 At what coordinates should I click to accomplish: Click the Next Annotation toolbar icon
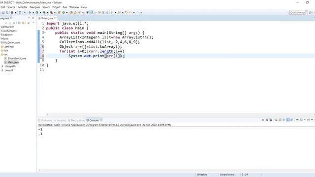click(112, 12)
